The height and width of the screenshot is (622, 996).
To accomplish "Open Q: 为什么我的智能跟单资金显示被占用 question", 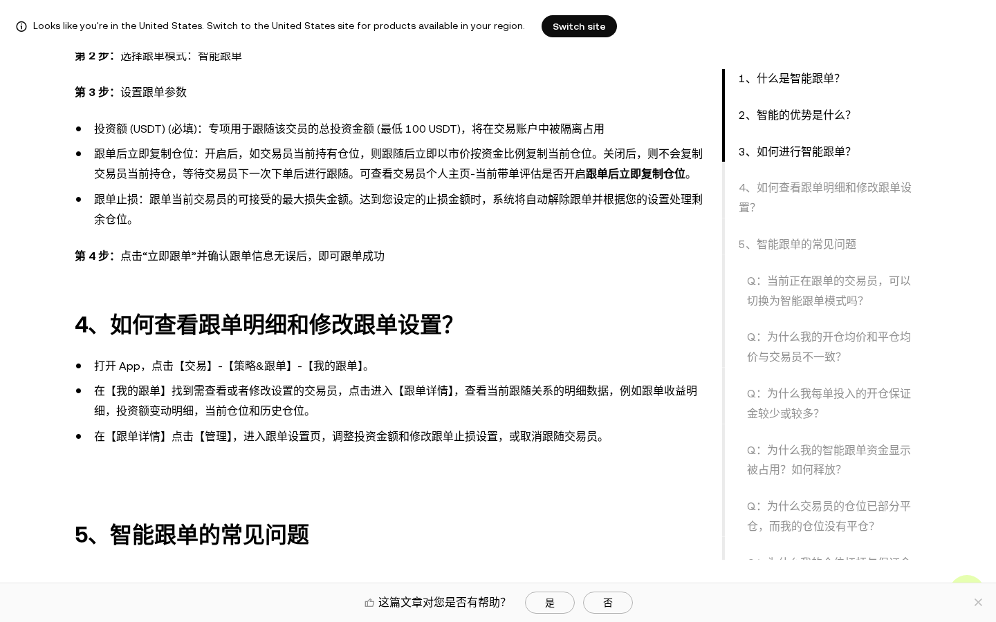I will pos(829,460).
